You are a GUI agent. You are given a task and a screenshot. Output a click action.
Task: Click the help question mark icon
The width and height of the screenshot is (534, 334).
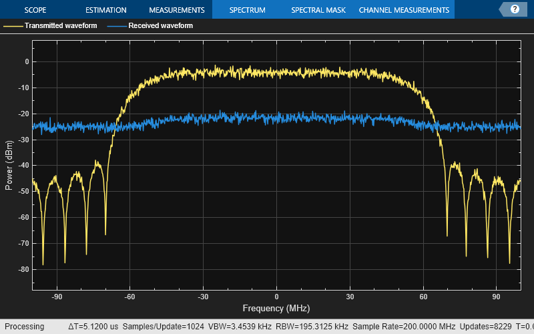[x=515, y=9]
